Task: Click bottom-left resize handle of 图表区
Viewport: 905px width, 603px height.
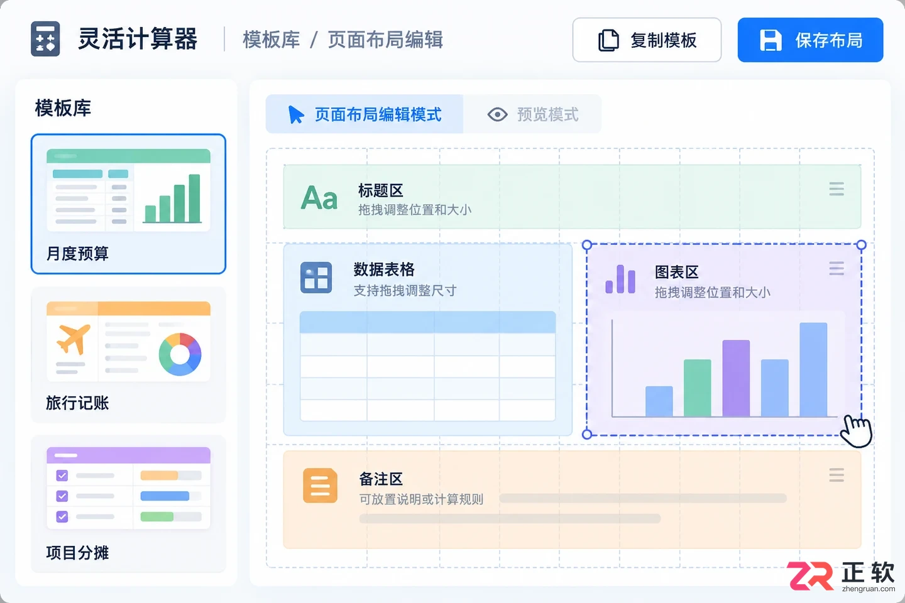Action: coord(587,434)
